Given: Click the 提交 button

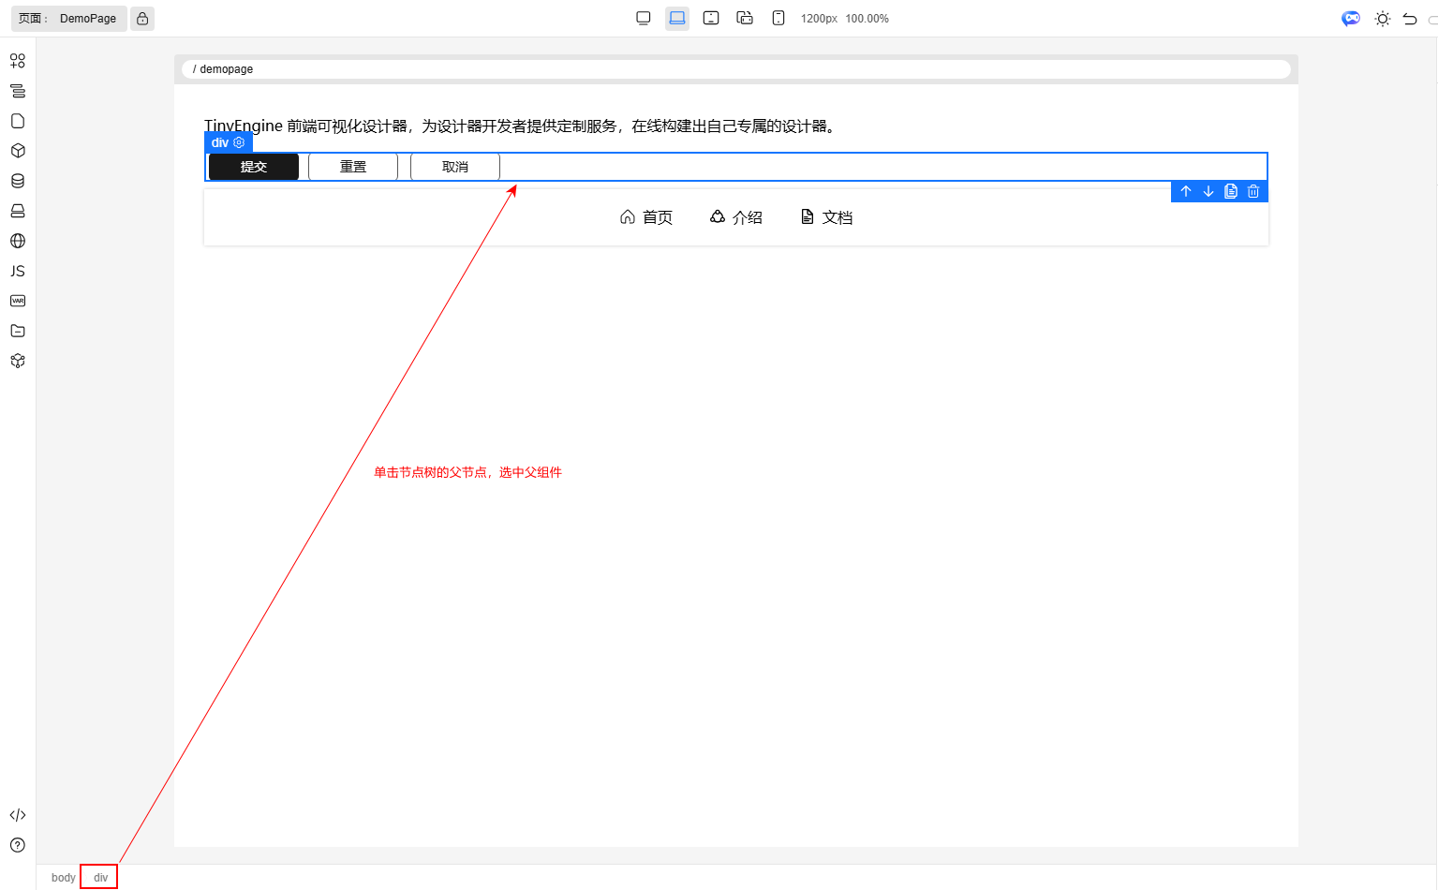Looking at the screenshot, I should click(254, 167).
